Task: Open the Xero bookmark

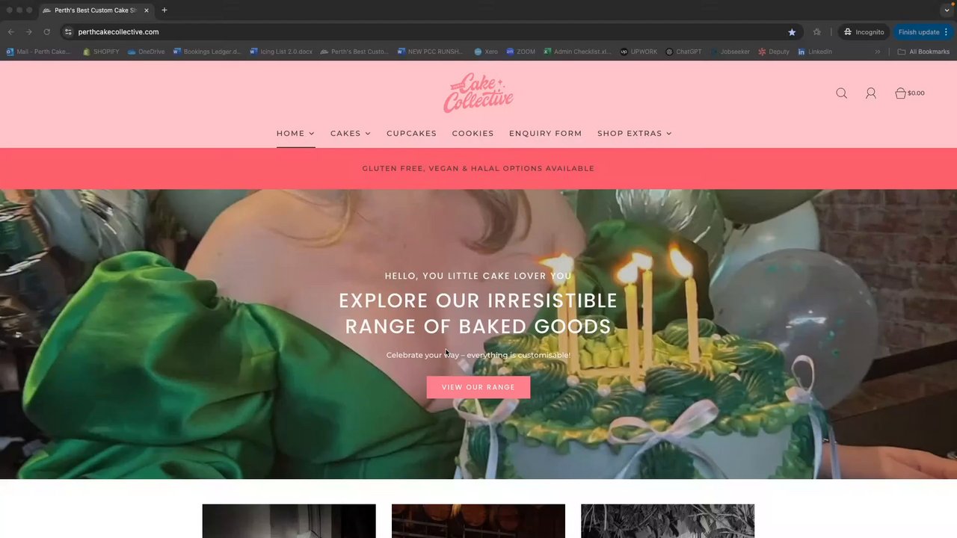Action: tap(486, 52)
